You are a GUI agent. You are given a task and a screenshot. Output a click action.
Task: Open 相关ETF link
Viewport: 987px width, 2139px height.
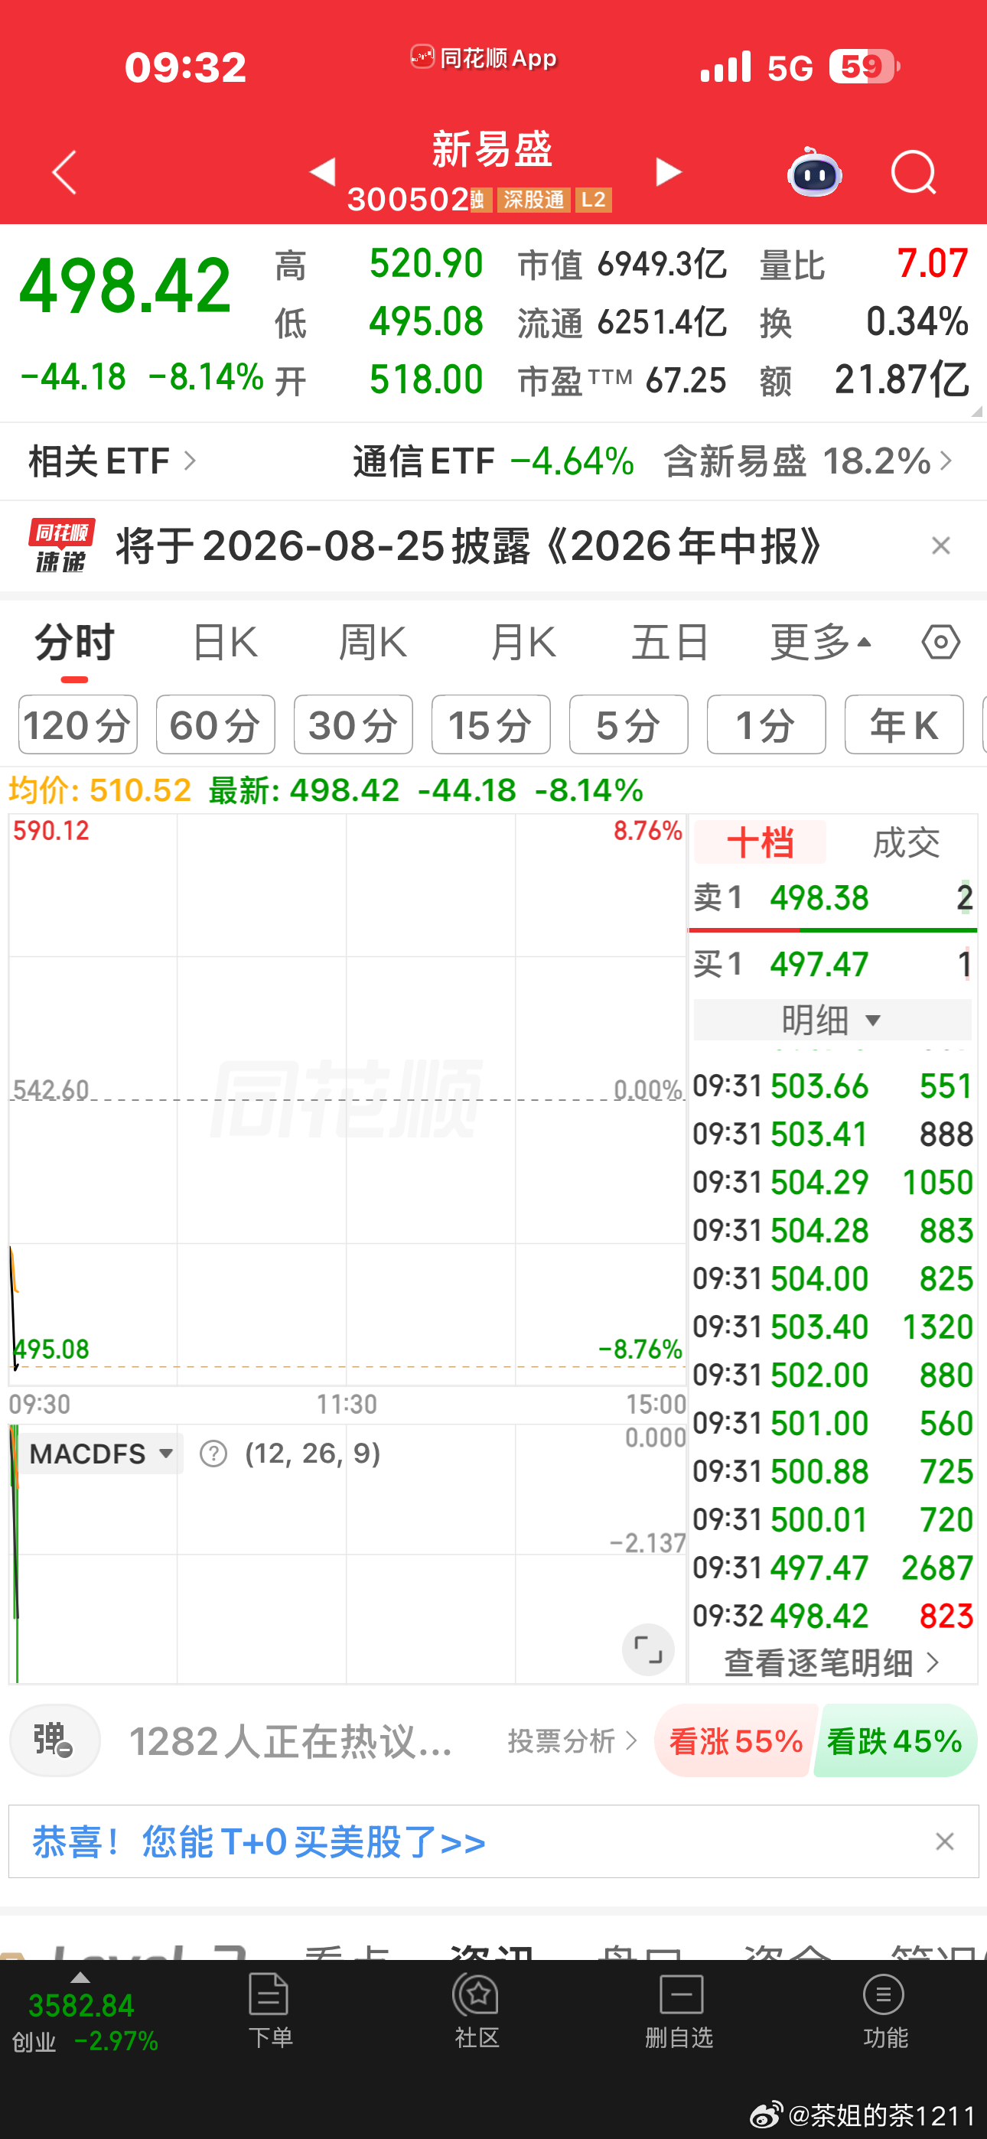tap(113, 461)
